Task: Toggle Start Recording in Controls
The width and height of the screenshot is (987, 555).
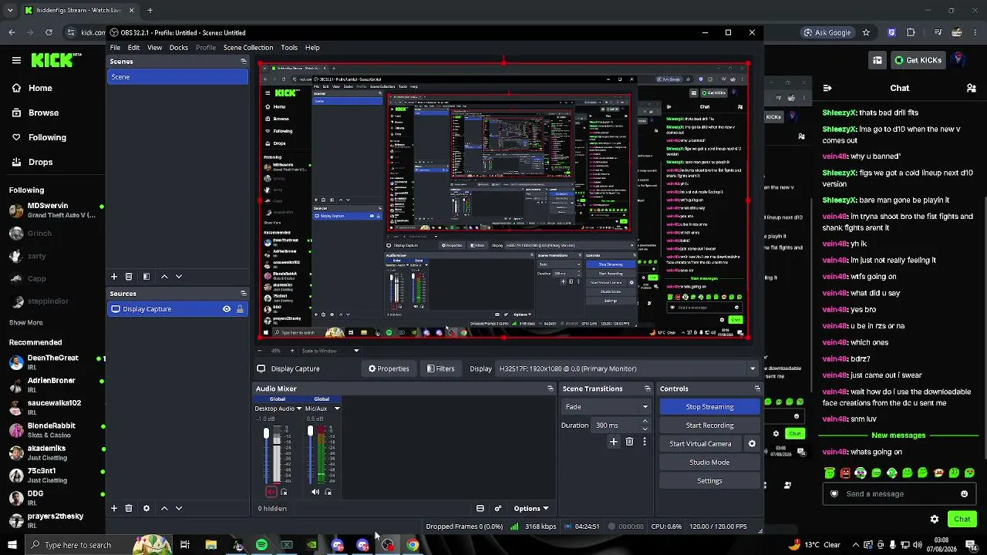Action: click(x=709, y=425)
